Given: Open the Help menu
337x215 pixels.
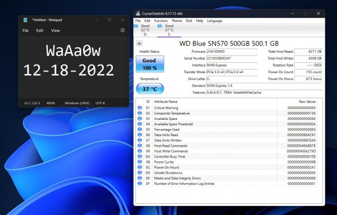Looking at the screenshot, I should (x=199, y=20).
